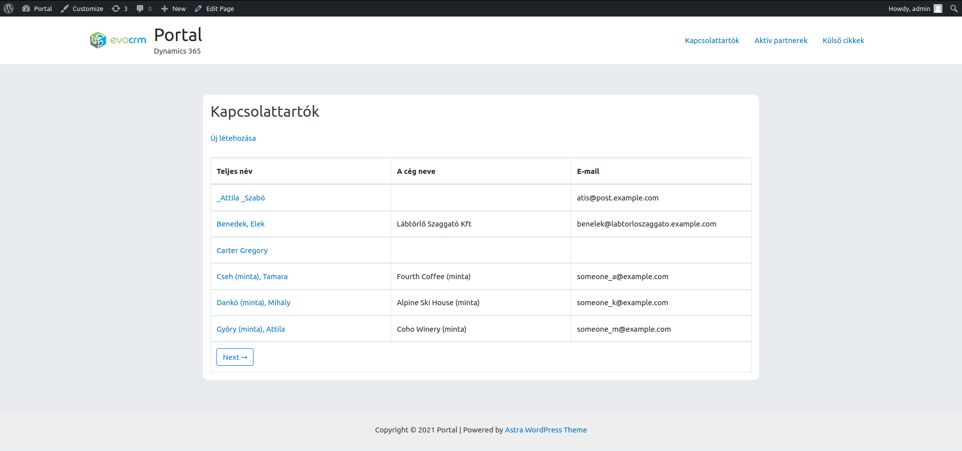Click the admin user avatar
Viewport: 962px width, 451px height.
pos(938,9)
